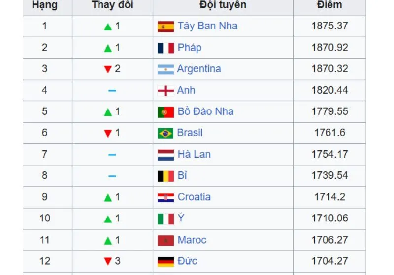Click the red down arrow beside Argentina

click(108, 69)
